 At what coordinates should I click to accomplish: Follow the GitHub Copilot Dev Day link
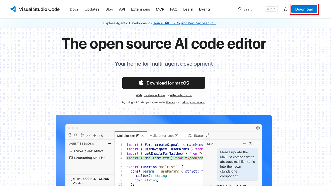tap(185, 23)
